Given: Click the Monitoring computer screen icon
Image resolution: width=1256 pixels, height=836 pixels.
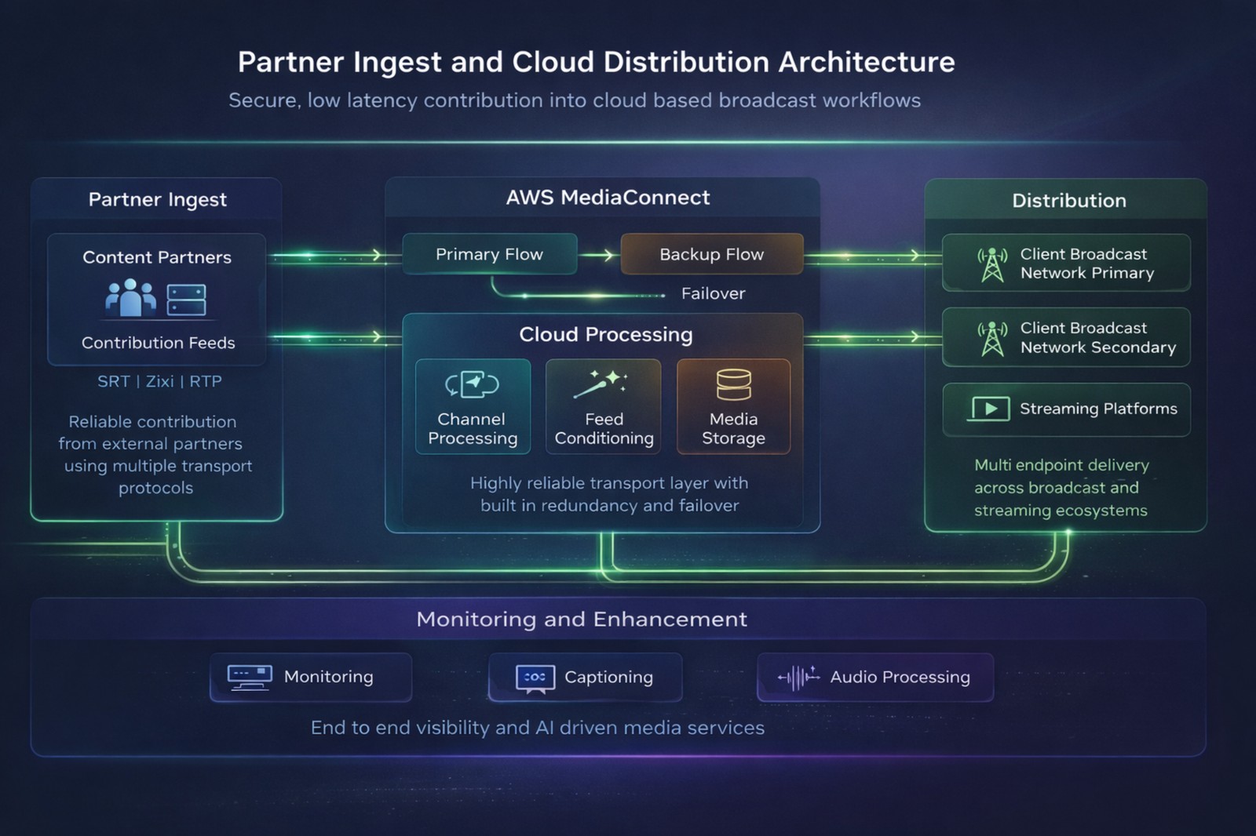Looking at the screenshot, I should tap(250, 678).
